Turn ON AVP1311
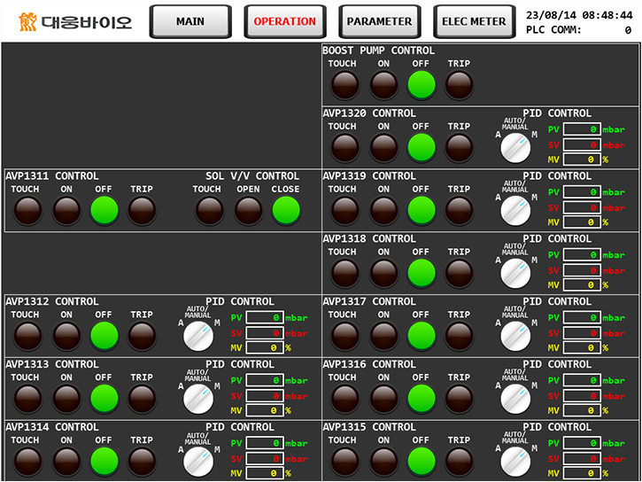 (66, 211)
